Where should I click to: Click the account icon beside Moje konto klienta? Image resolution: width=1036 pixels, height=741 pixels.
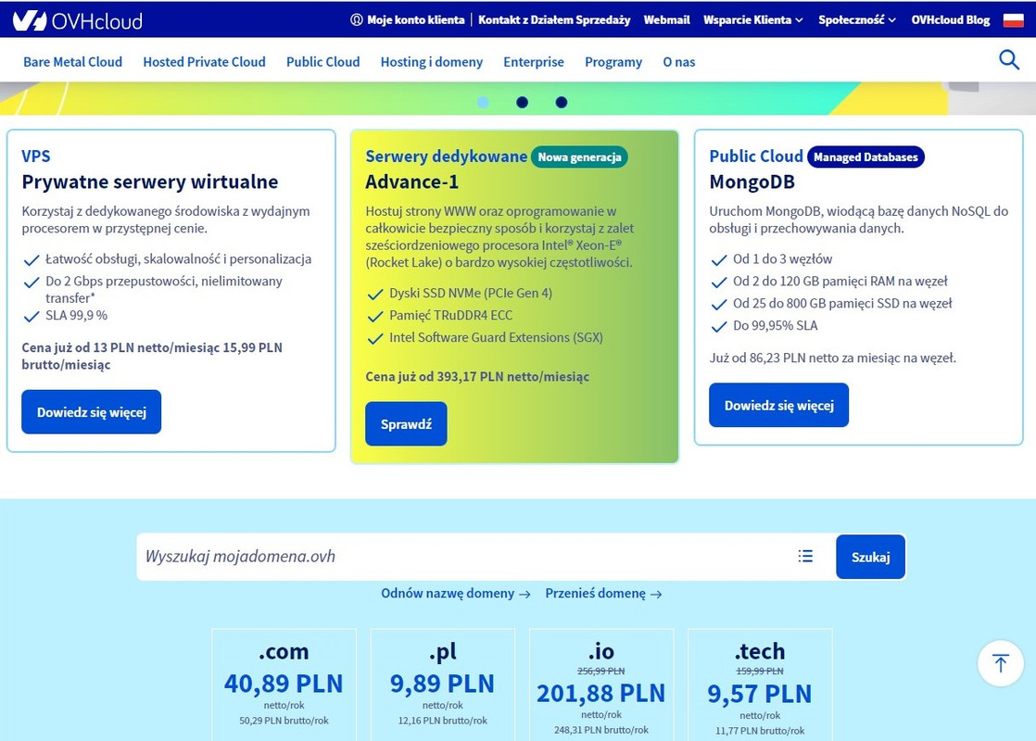(x=356, y=19)
